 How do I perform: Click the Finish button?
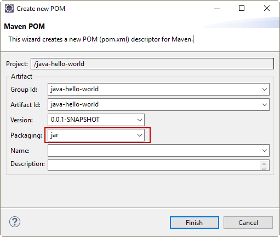pyautogui.click(x=195, y=222)
